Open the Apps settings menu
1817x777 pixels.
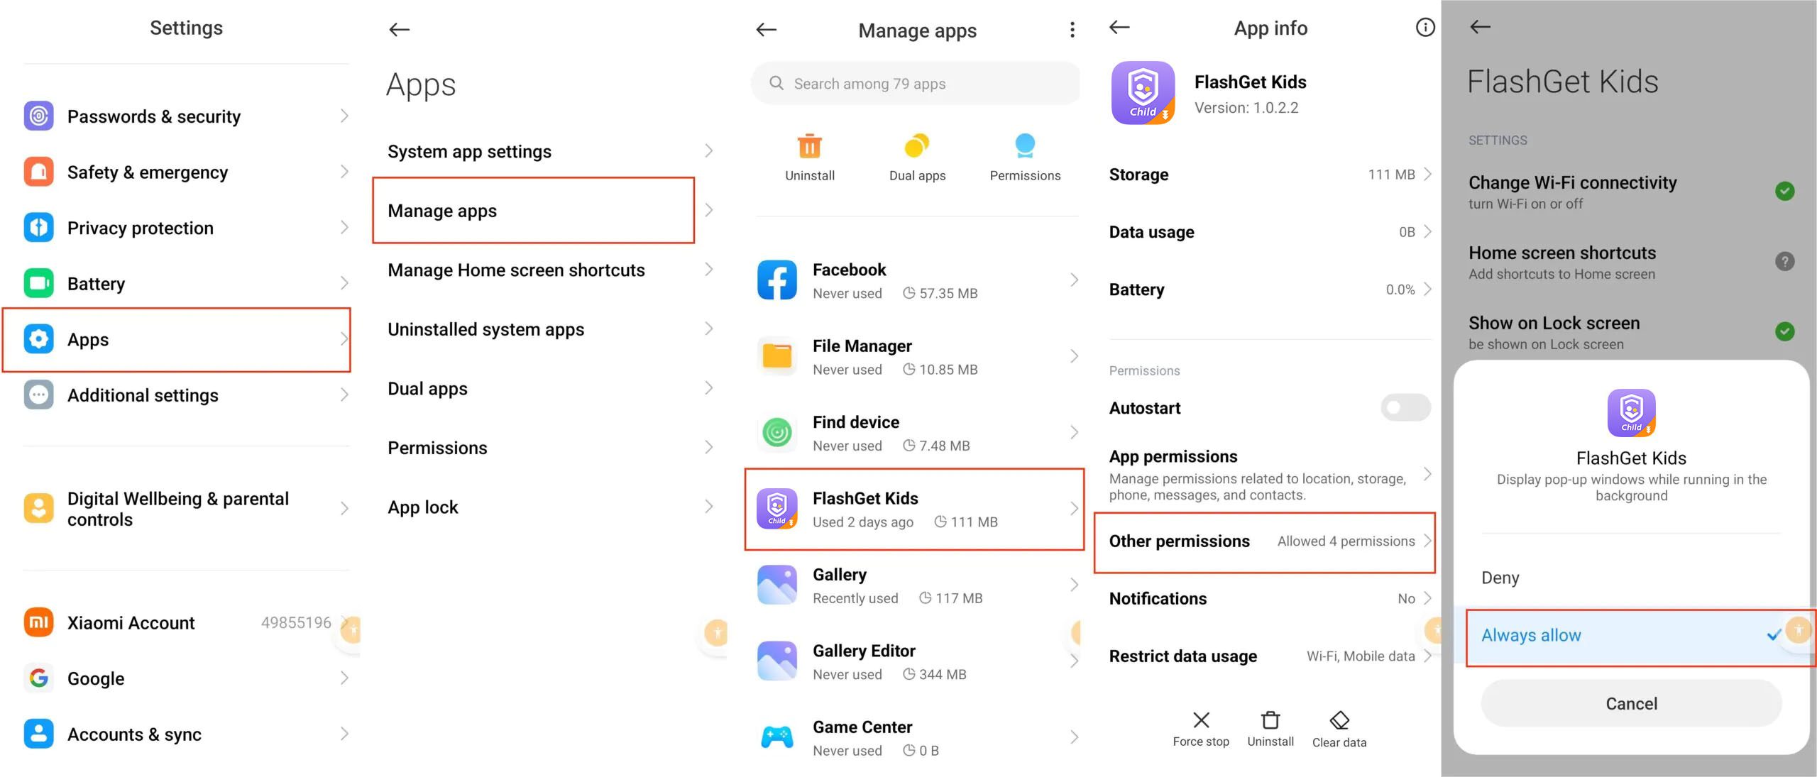(x=180, y=339)
